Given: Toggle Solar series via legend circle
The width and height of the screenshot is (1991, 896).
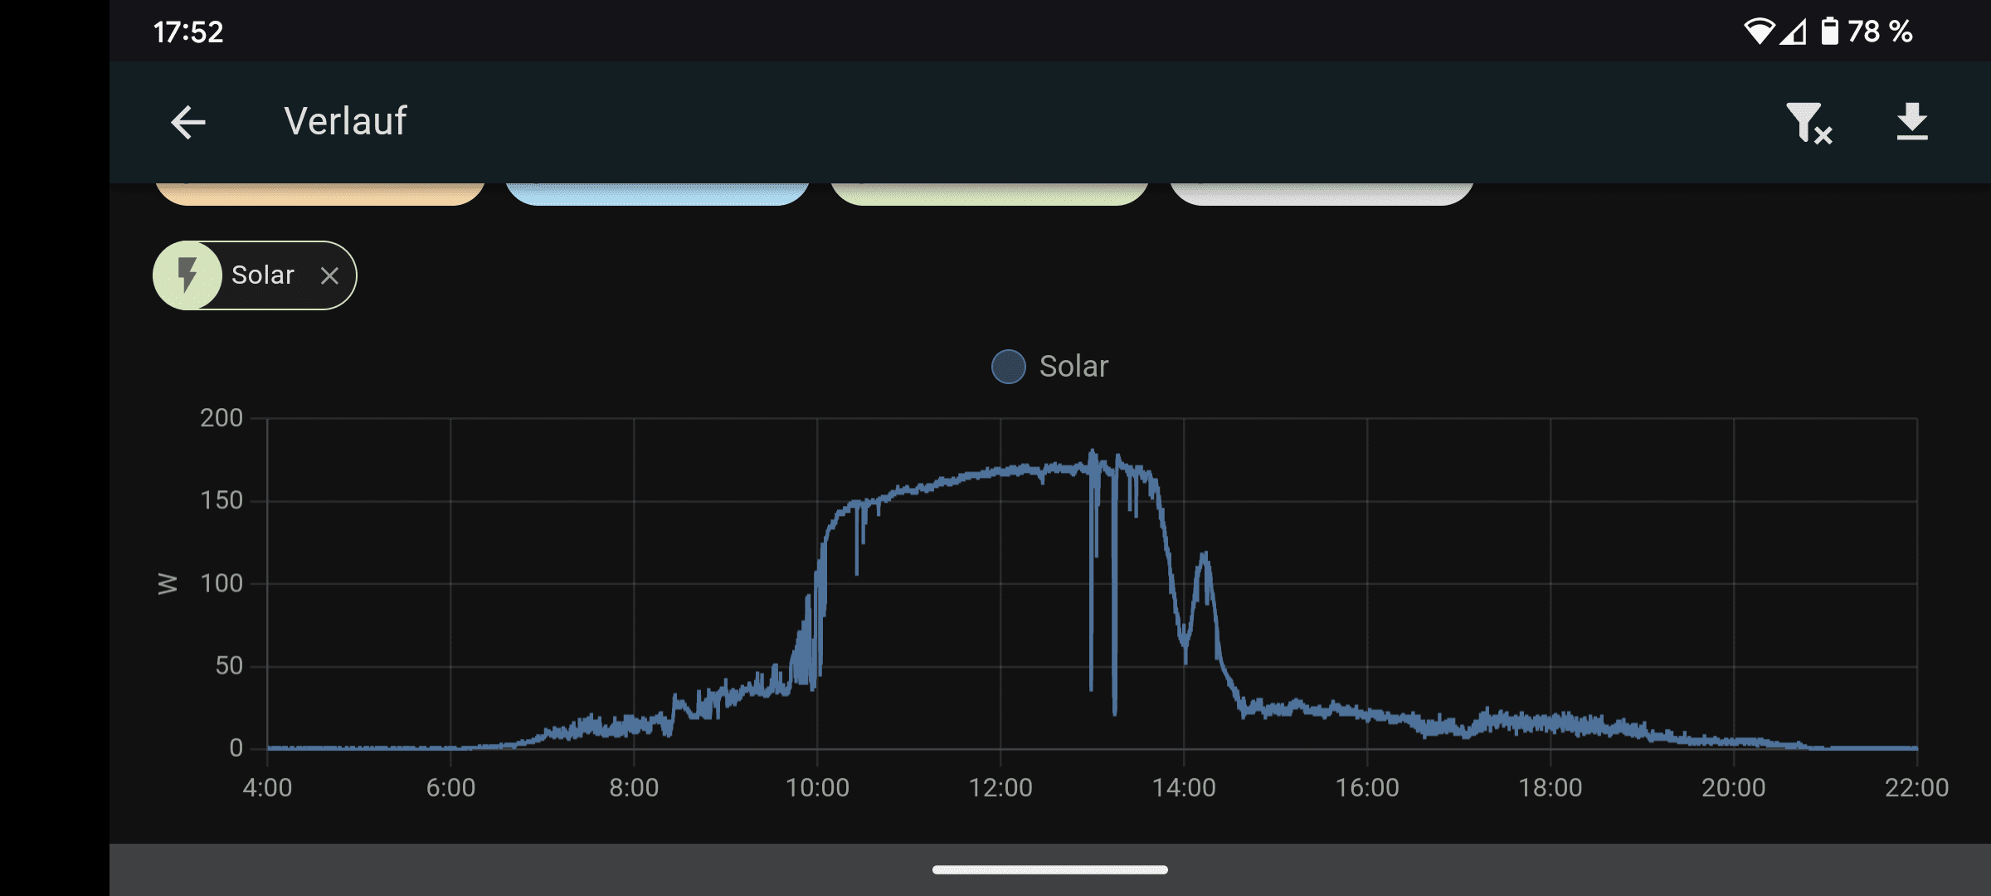Looking at the screenshot, I should click(1009, 367).
